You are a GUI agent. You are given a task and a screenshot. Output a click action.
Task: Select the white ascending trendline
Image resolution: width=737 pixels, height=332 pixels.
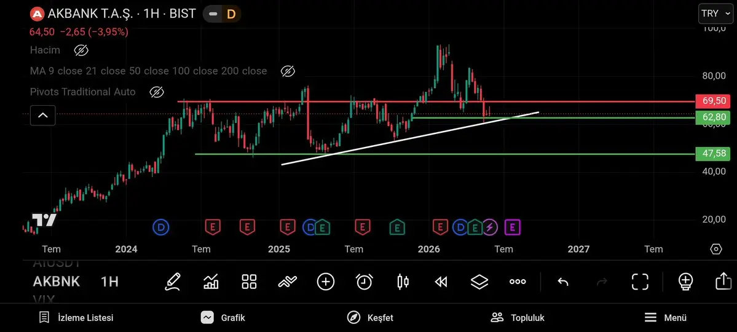[410, 139]
